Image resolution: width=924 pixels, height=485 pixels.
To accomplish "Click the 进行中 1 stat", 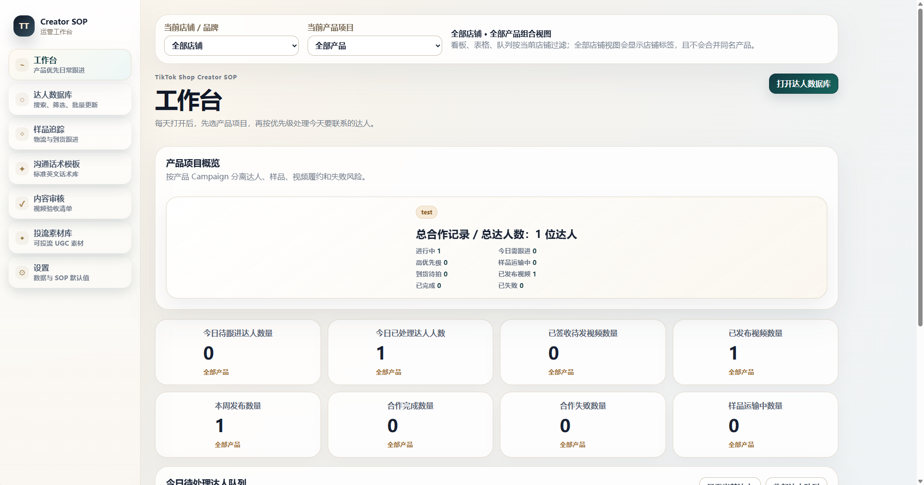I will (428, 251).
